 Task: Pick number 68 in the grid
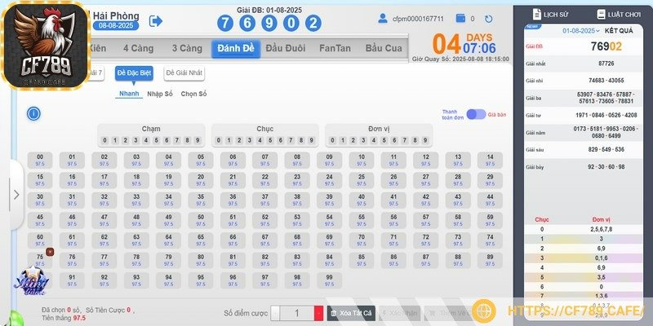click(x=297, y=240)
